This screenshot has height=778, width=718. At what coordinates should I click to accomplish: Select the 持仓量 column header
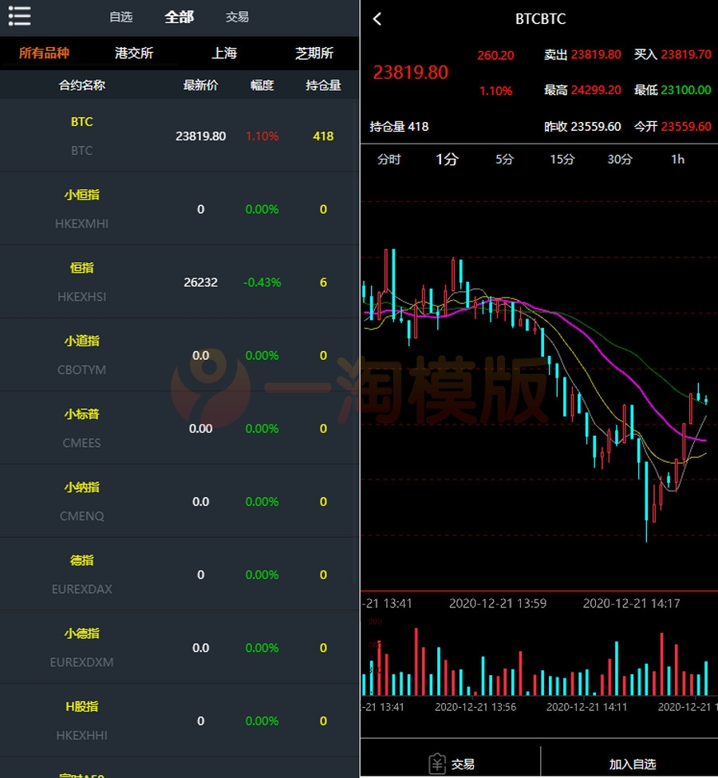[x=322, y=85]
